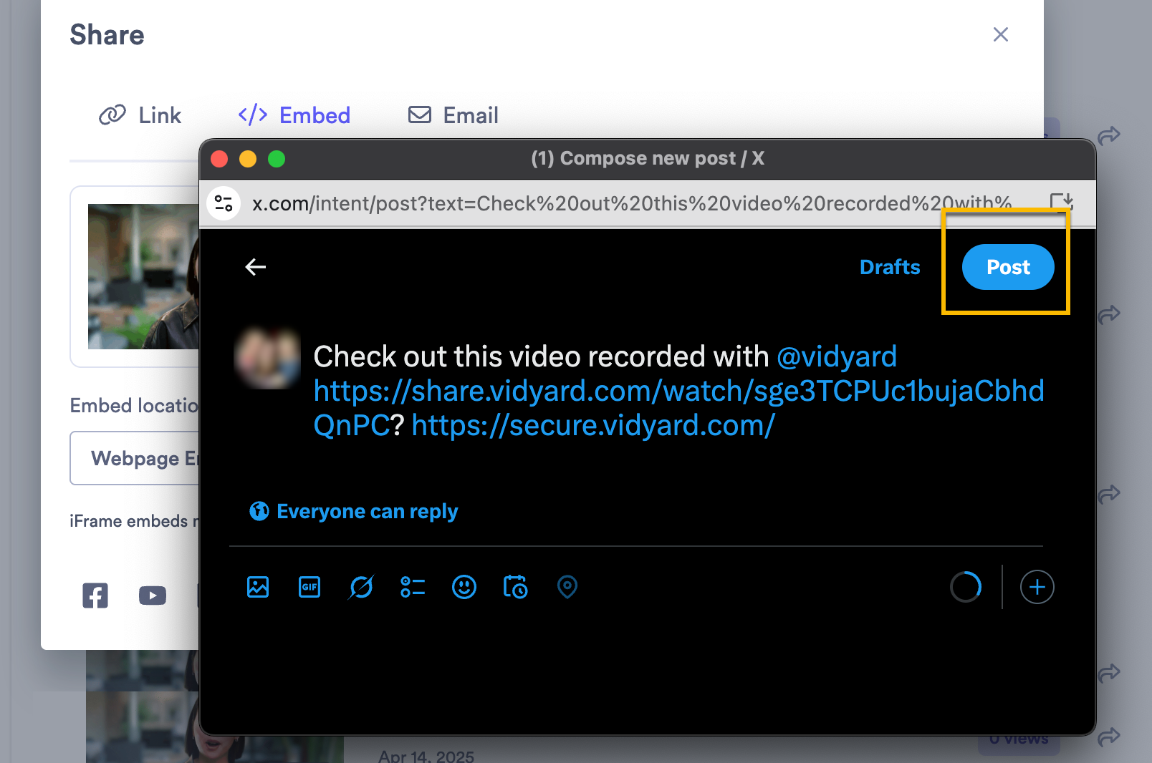Click the @vidyard mention in the post text

point(837,356)
